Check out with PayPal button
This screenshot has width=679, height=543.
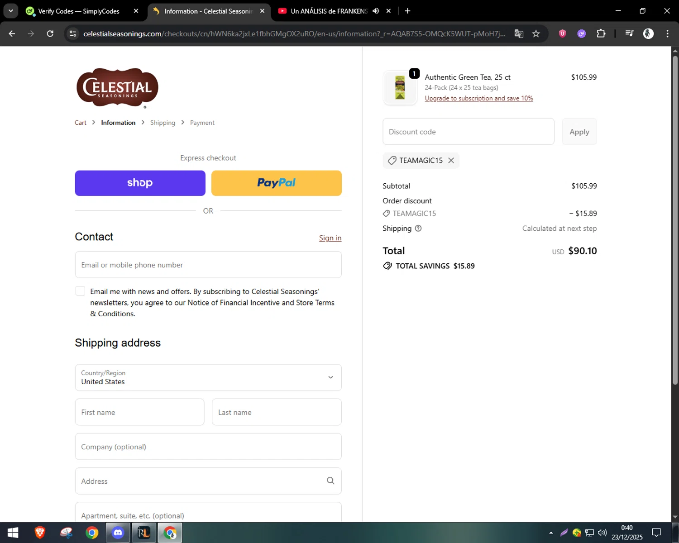(277, 183)
